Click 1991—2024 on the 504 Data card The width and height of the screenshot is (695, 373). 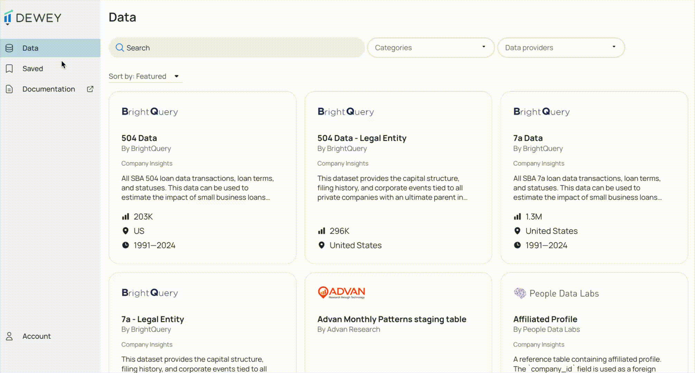(x=155, y=245)
